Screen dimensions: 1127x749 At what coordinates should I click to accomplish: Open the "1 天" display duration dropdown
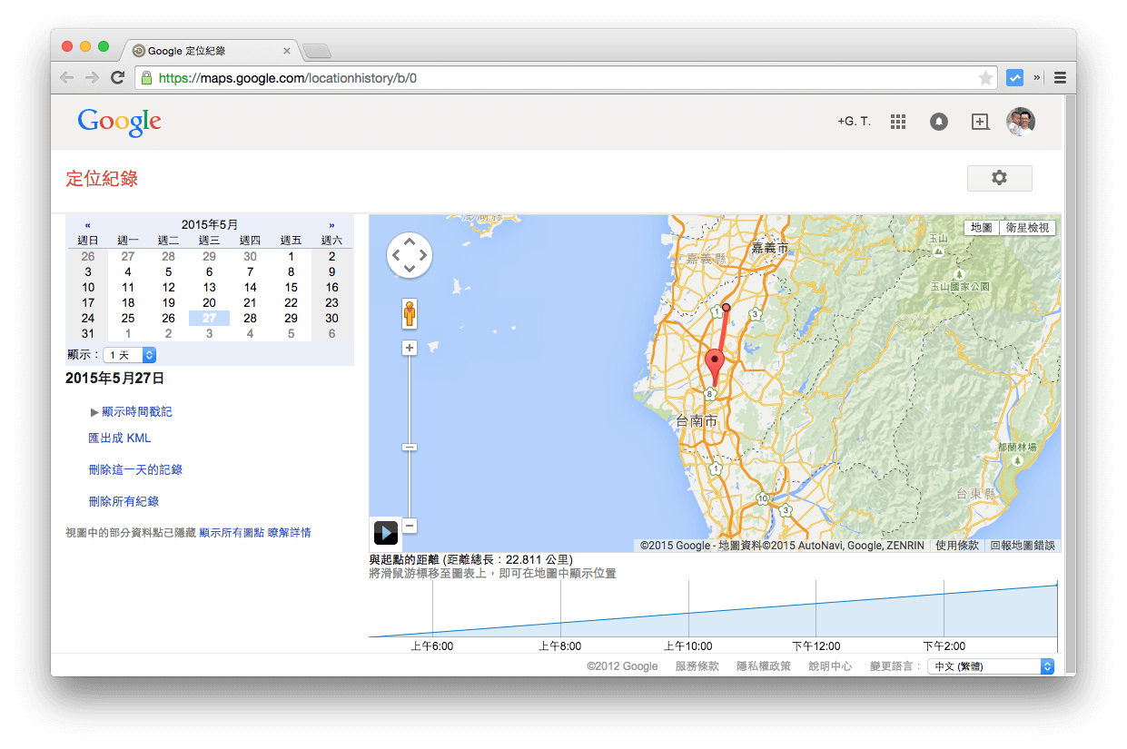[129, 355]
